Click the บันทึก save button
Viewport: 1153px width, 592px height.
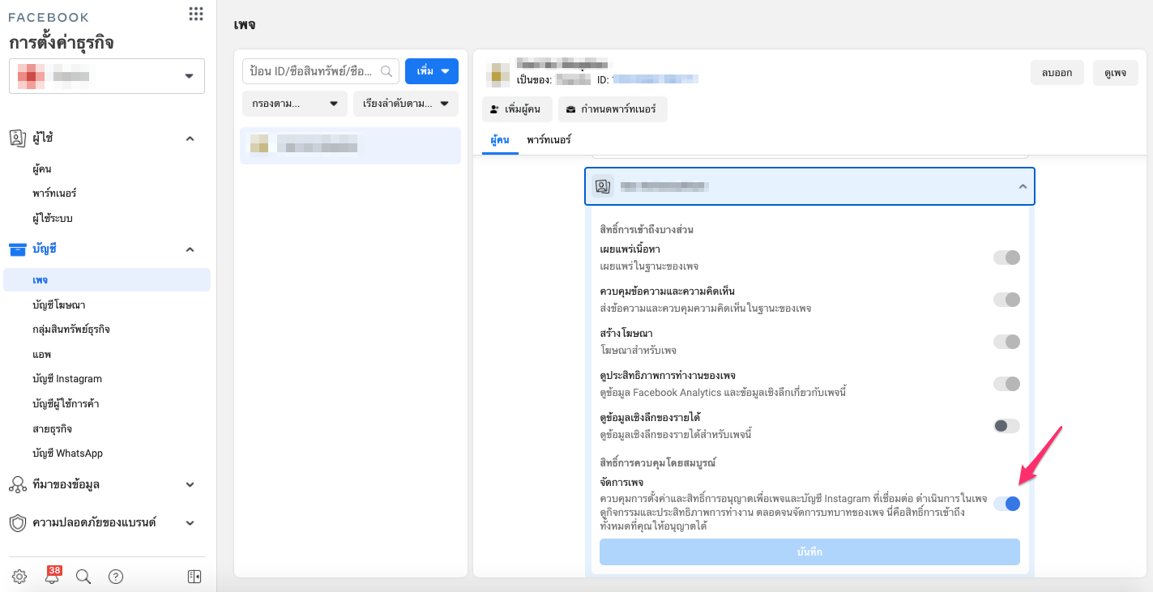coord(809,552)
